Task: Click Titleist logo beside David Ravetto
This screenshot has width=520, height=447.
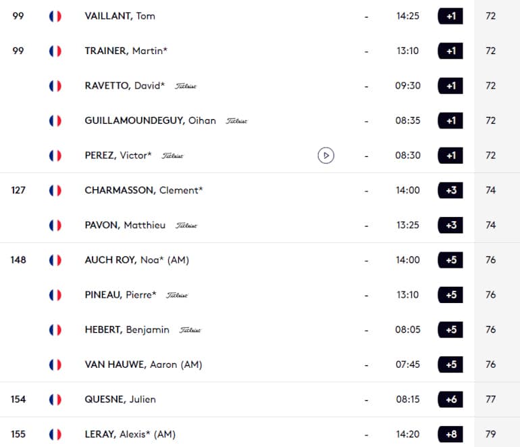Action: (x=186, y=86)
